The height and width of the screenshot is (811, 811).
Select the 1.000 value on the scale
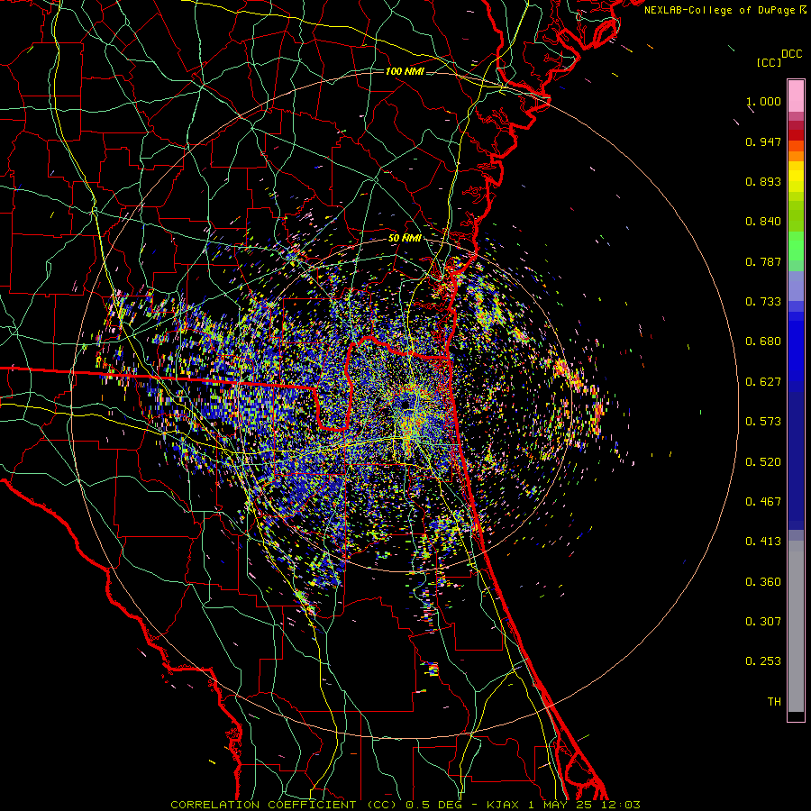point(763,102)
